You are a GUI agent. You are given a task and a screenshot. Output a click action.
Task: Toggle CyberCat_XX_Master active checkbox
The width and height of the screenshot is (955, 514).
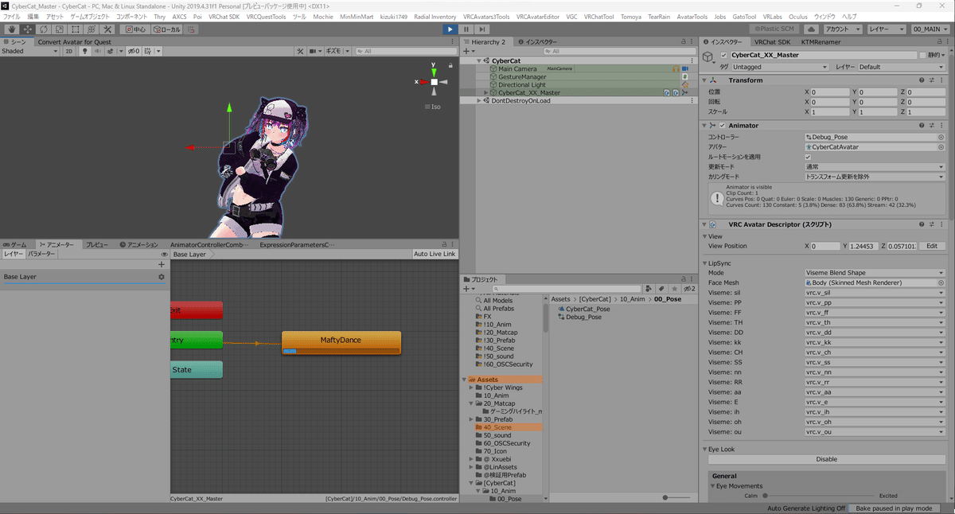click(723, 55)
